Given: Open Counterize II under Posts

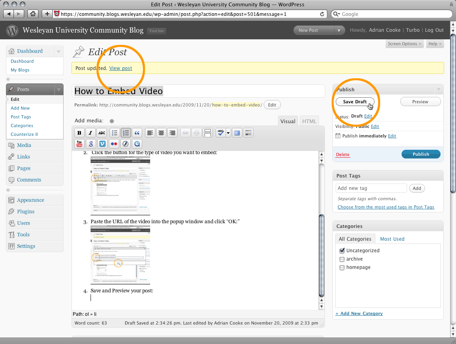Looking at the screenshot, I should click(x=24, y=134).
